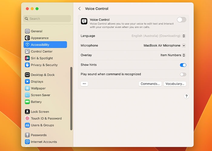The image size is (212, 151).
Task: Open the Commands... button
Action: (150, 84)
